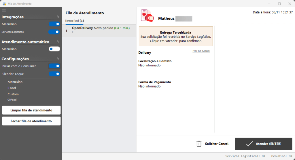Disable the MenuDino integration toggle
295x160 pixels.
[54, 24]
